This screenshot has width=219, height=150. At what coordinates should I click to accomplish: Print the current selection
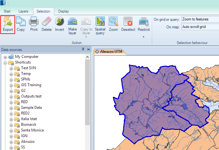(34, 24)
